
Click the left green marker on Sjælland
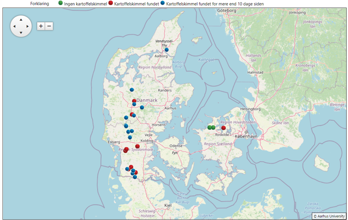coord(209,128)
